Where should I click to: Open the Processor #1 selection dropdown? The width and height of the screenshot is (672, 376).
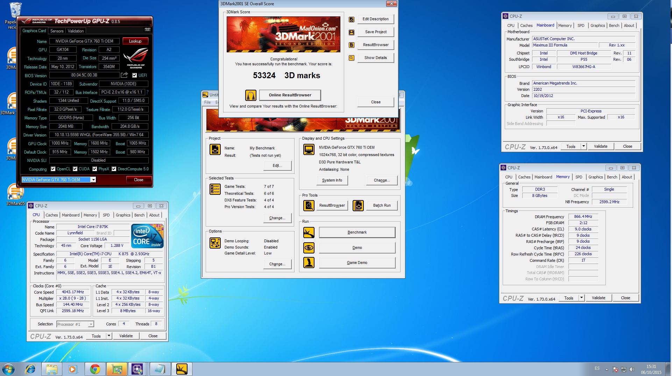91,324
